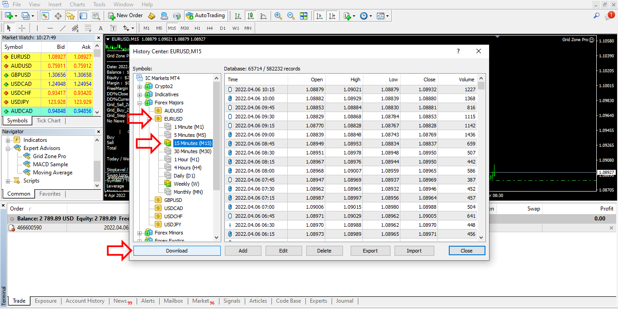Collapse the Forex Majors group
This screenshot has width=618, height=309.
(x=140, y=103)
